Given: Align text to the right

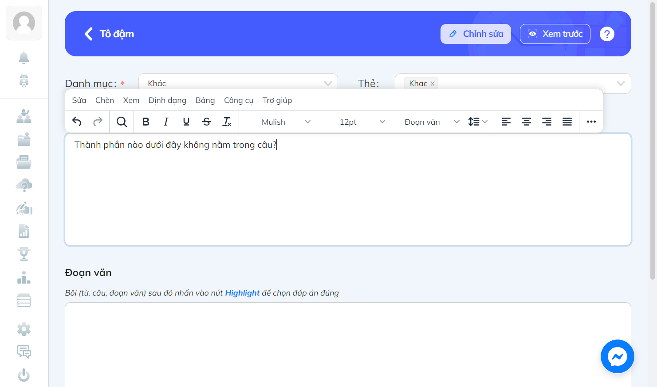Looking at the screenshot, I should pos(547,122).
